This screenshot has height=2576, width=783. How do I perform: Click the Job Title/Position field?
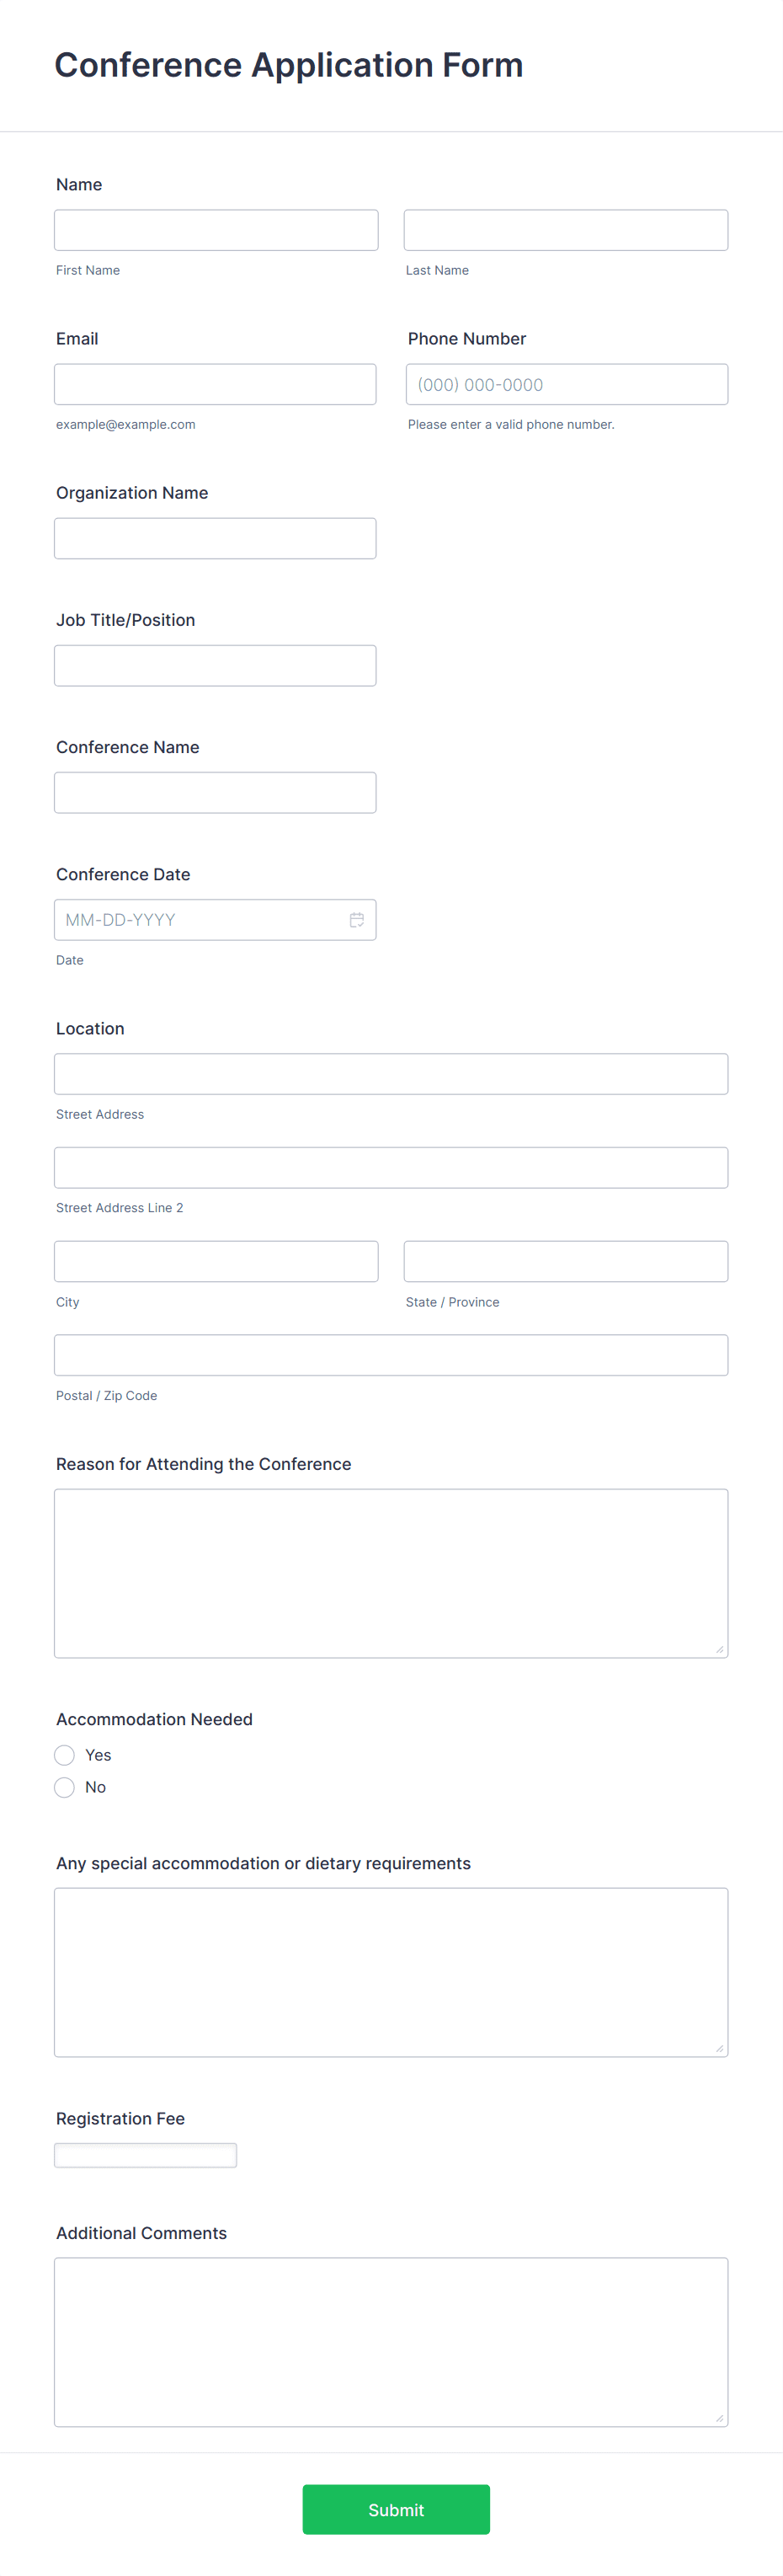click(x=216, y=665)
